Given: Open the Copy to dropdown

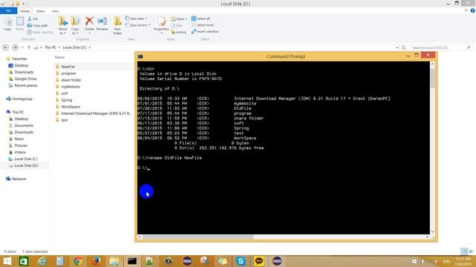Looking at the screenshot, I should pos(75,26).
